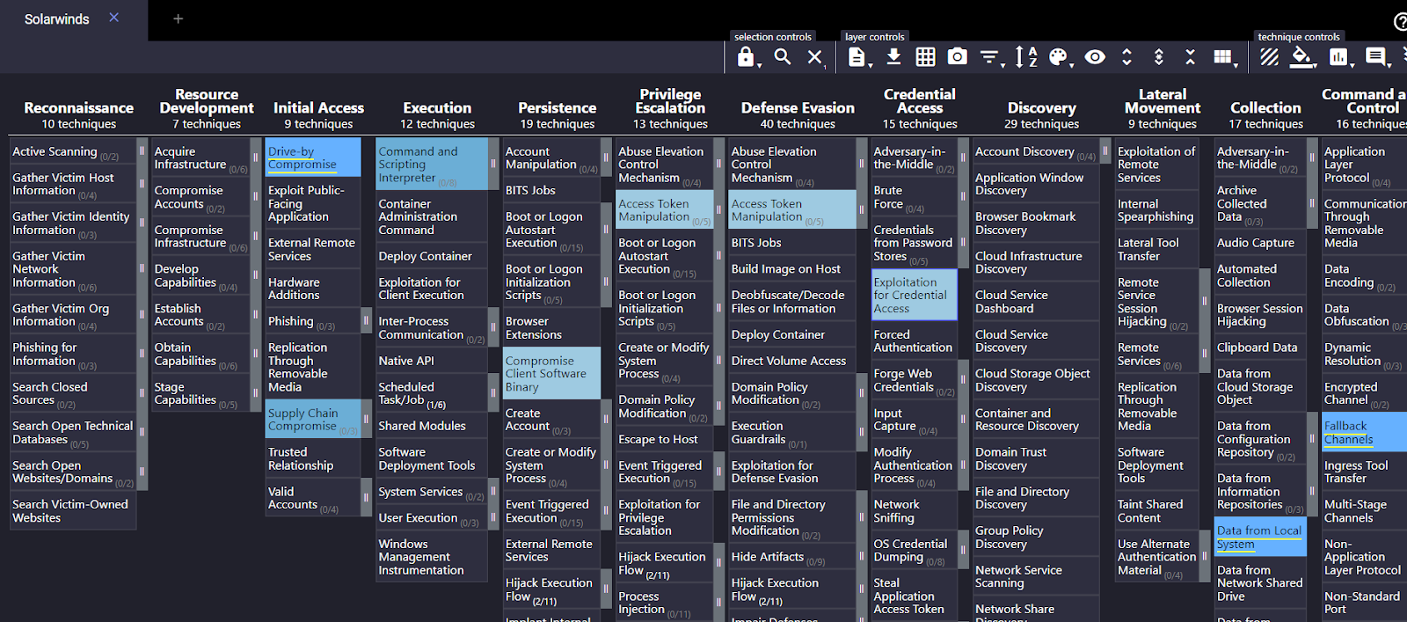The image size is (1407, 622).
Task: Expand annotated sub-techniques icon
Action: 1158,57
